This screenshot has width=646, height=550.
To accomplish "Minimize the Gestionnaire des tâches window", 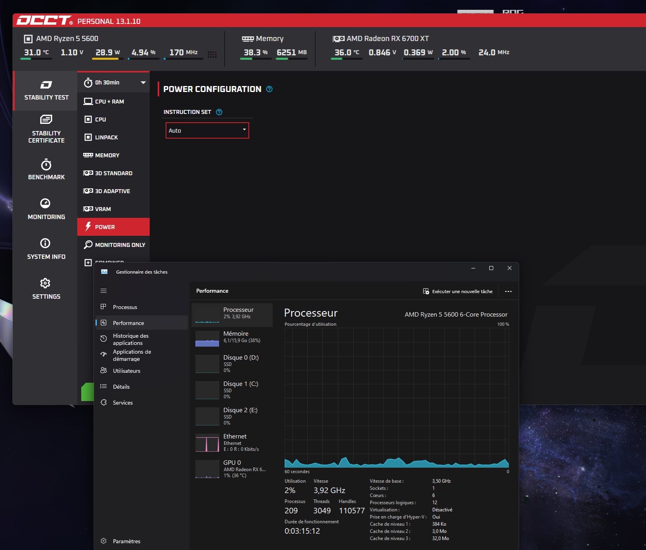I will click(x=473, y=268).
